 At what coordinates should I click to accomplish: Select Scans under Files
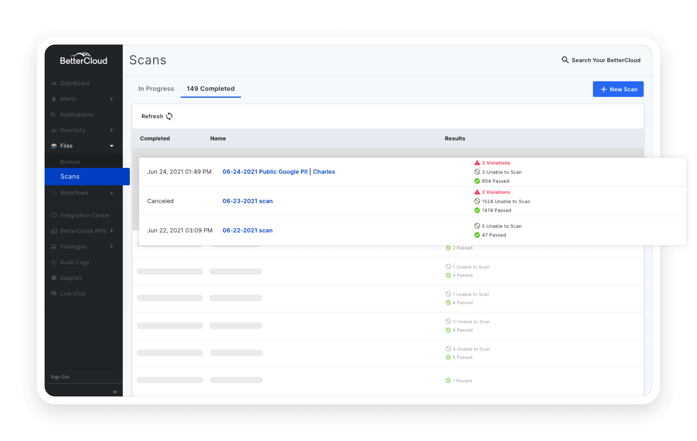pyautogui.click(x=87, y=176)
